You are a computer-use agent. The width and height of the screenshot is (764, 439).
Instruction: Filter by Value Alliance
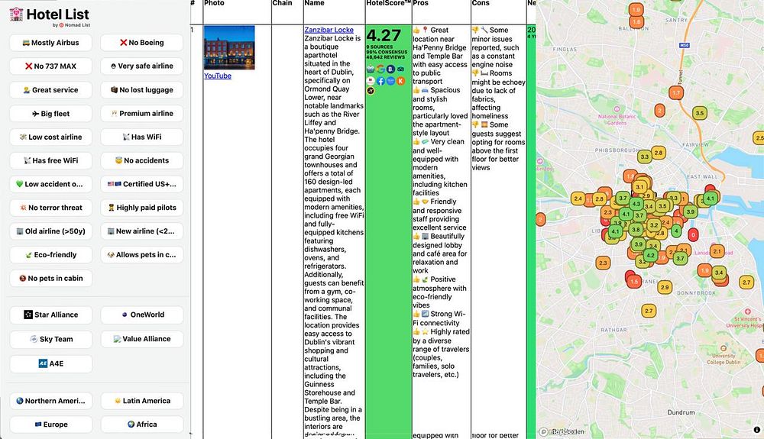point(142,339)
